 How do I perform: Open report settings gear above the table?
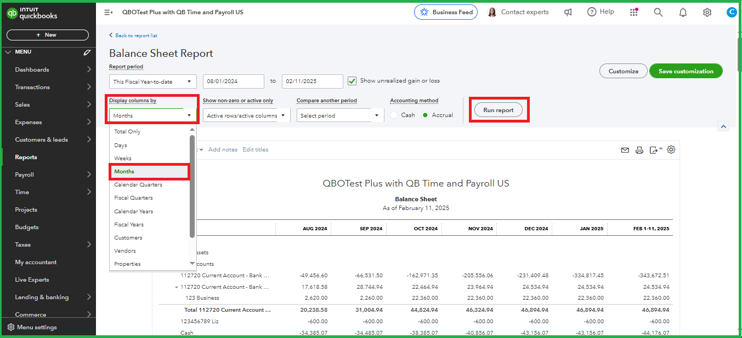click(x=671, y=150)
